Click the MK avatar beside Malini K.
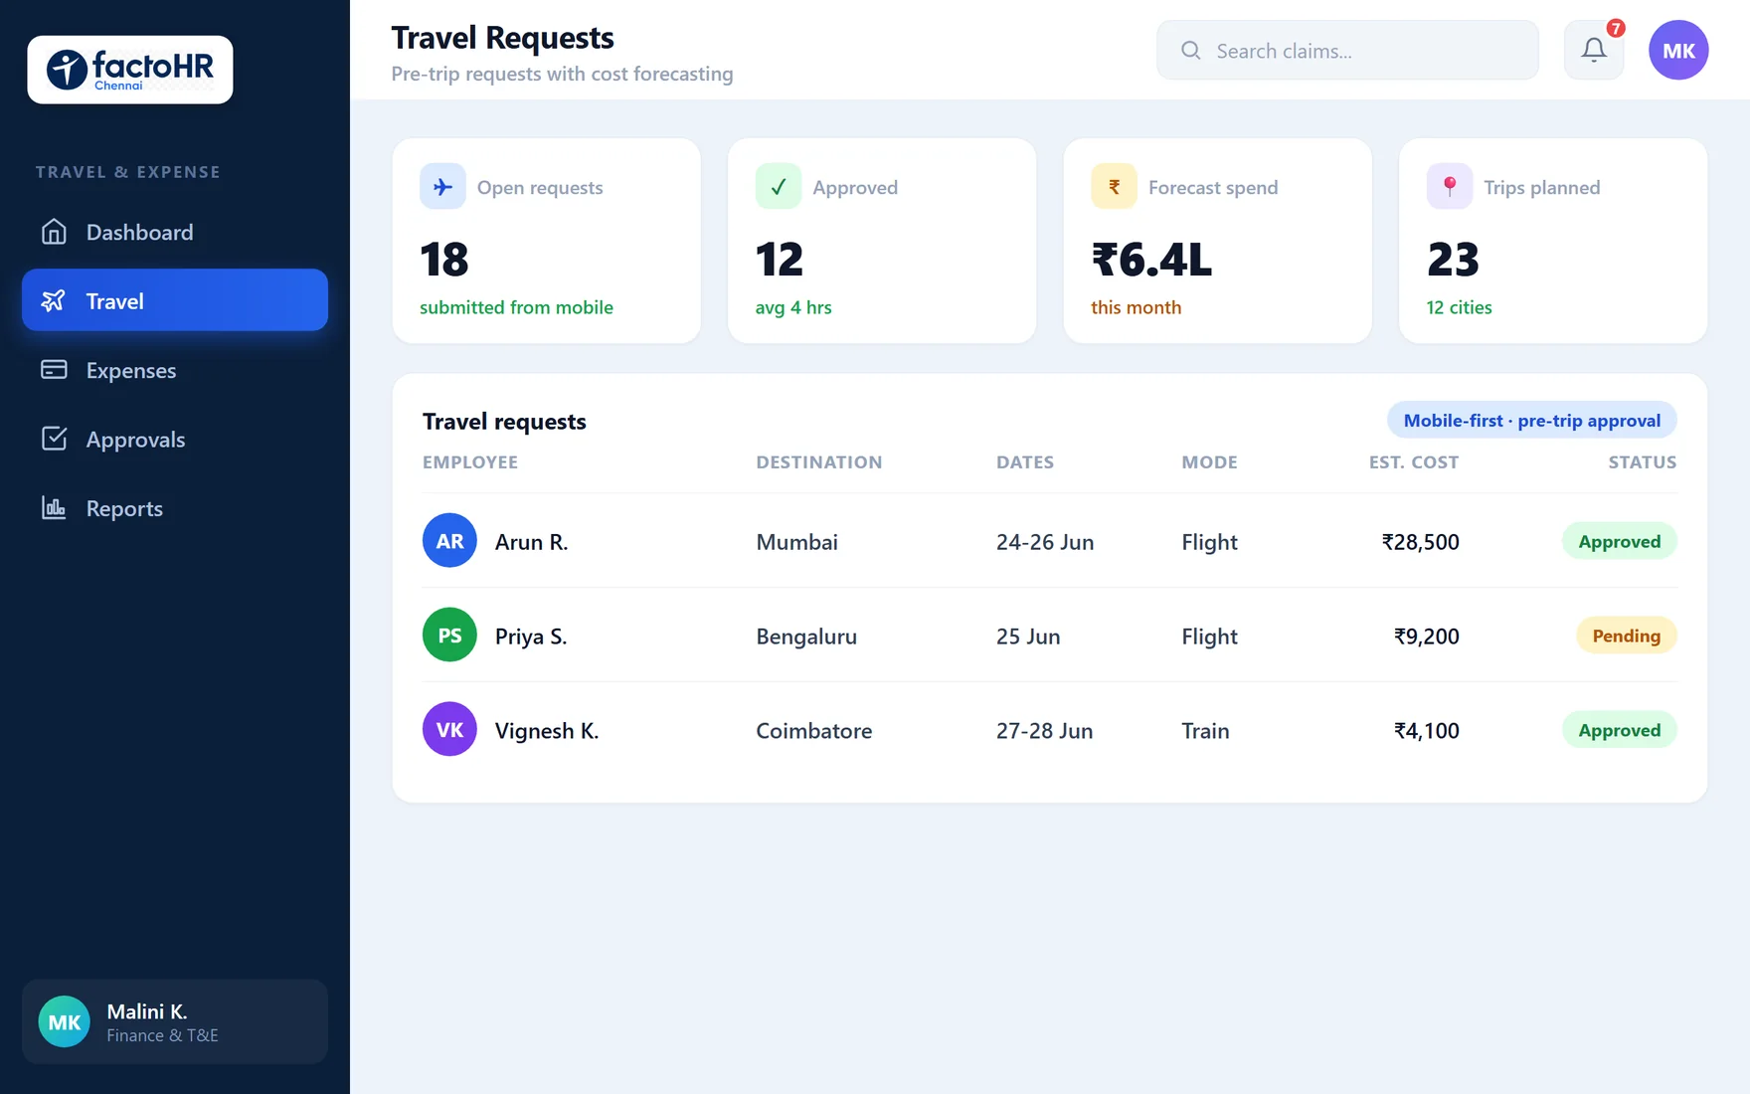The height and width of the screenshot is (1094, 1750). (65, 1021)
